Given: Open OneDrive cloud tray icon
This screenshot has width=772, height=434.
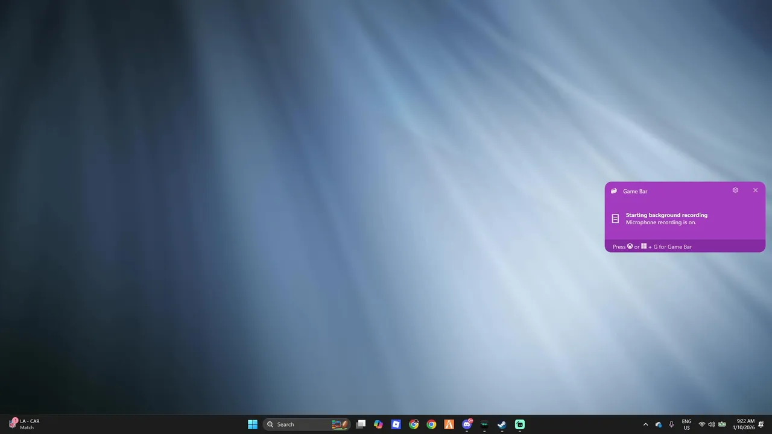Looking at the screenshot, I should pos(659,424).
